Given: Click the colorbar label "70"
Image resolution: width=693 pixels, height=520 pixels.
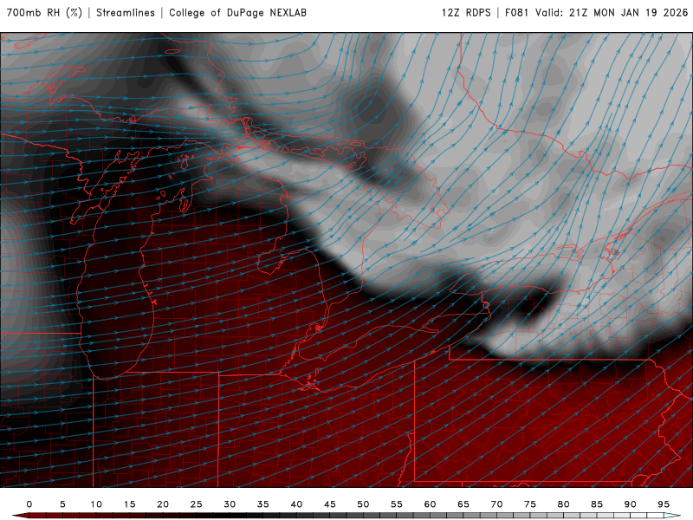Looking at the screenshot, I should tap(496, 504).
